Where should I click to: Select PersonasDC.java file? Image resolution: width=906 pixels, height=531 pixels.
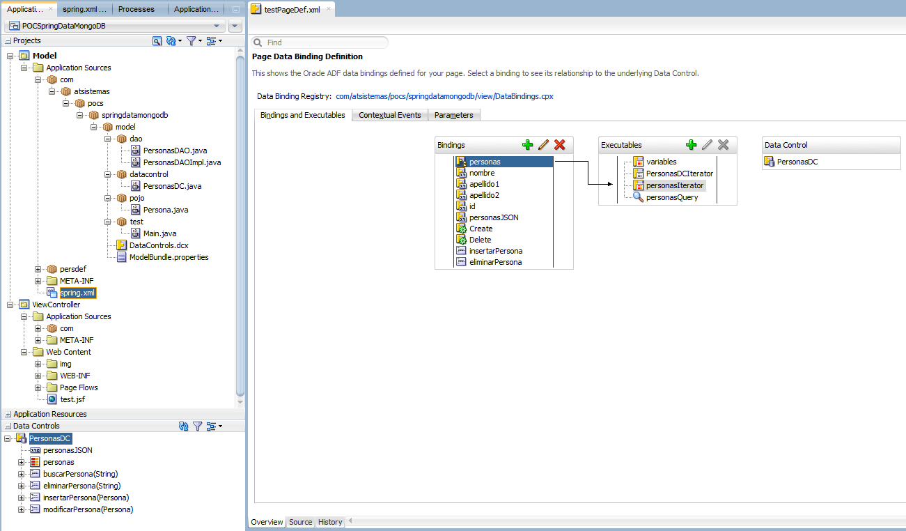(x=172, y=186)
